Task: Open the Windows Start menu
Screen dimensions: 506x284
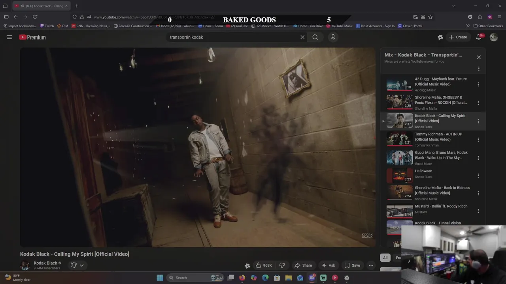Action: (x=160, y=278)
